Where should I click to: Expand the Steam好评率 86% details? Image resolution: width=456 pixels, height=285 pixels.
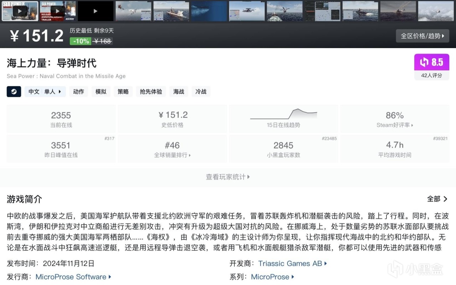[395, 119]
